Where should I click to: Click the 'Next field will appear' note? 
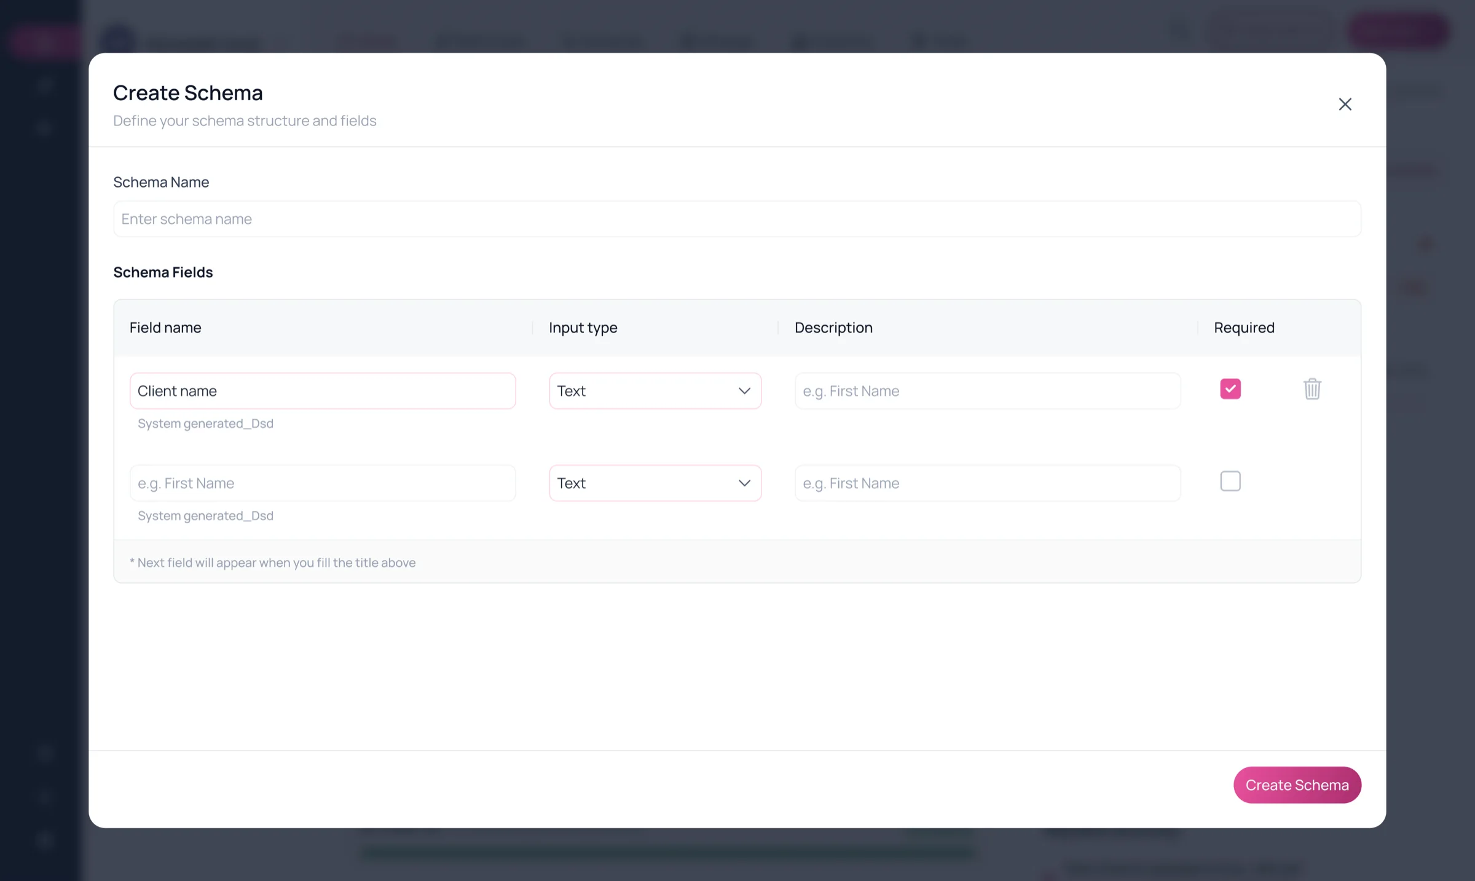click(x=272, y=563)
